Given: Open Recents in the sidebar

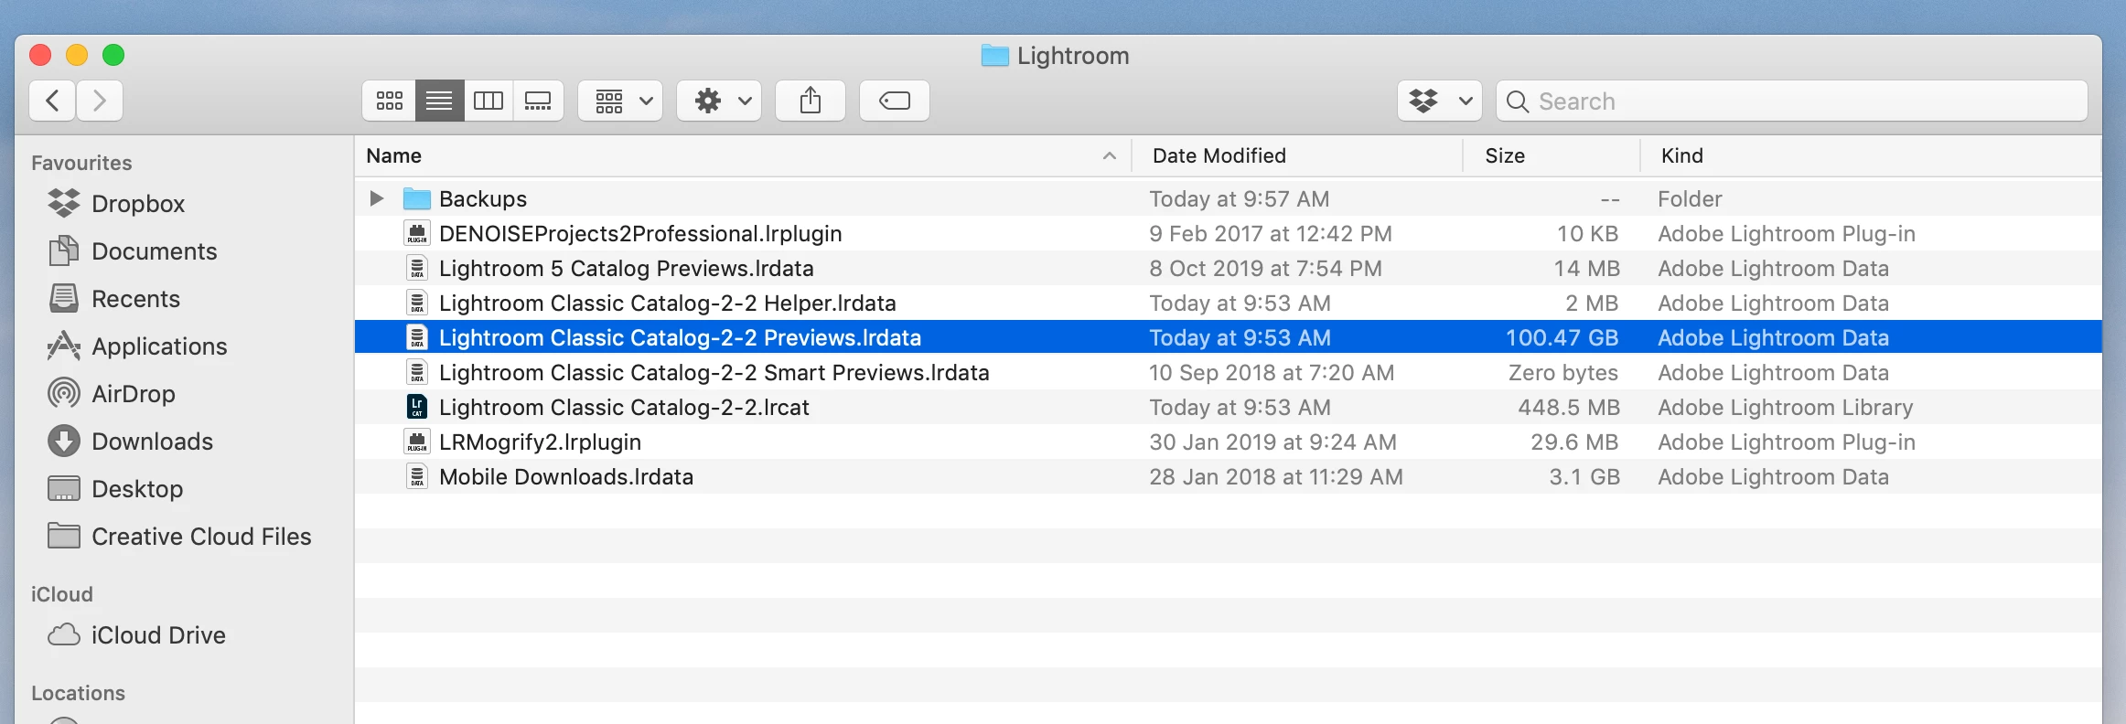Looking at the screenshot, I should (113, 299).
